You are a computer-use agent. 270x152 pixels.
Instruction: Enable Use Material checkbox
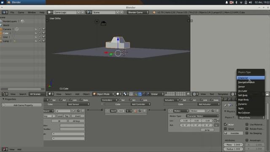click(247, 124)
